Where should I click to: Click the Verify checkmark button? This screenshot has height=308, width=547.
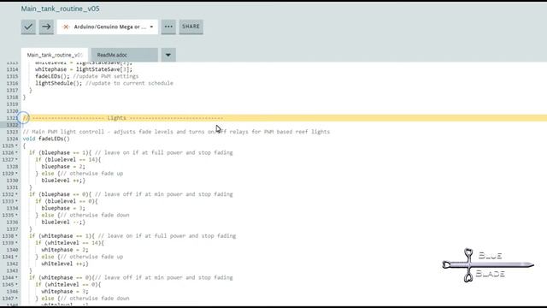click(x=28, y=27)
